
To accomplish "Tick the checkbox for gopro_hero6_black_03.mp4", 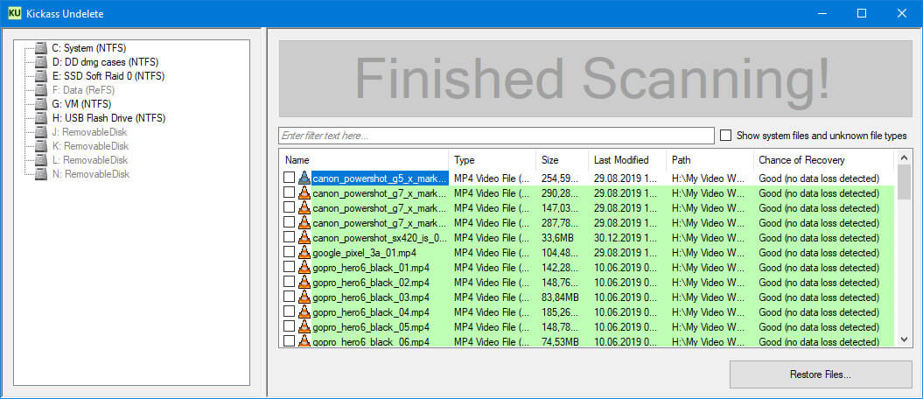I will (290, 297).
